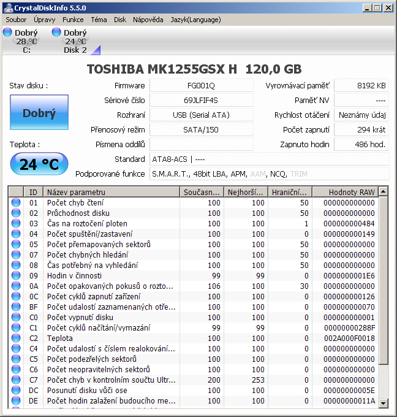Click status orb of row C0 vypnutí disku
Image resolution: width=397 pixels, height=417 pixels.
coord(16,317)
